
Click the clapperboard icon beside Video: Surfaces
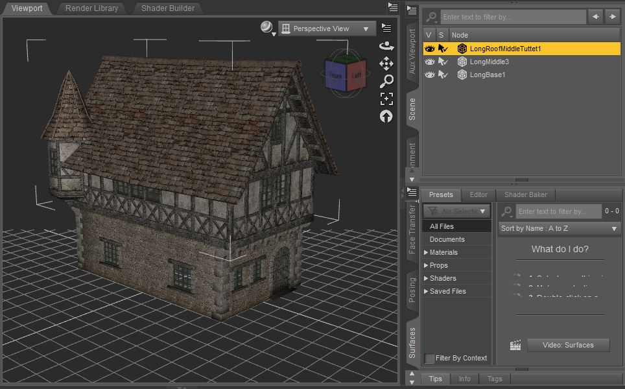point(517,345)
